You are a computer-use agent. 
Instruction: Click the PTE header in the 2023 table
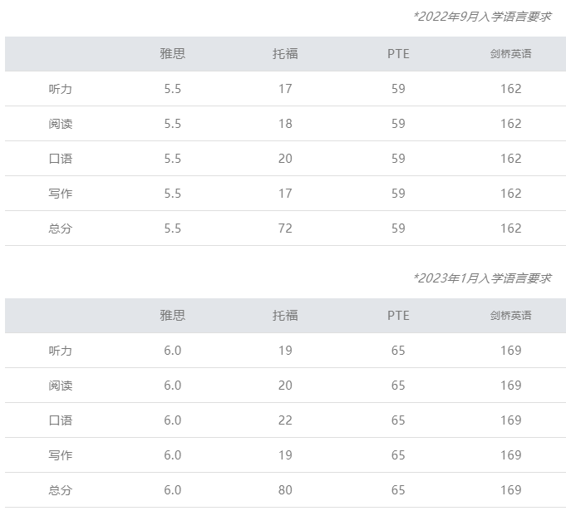point(398,316)
